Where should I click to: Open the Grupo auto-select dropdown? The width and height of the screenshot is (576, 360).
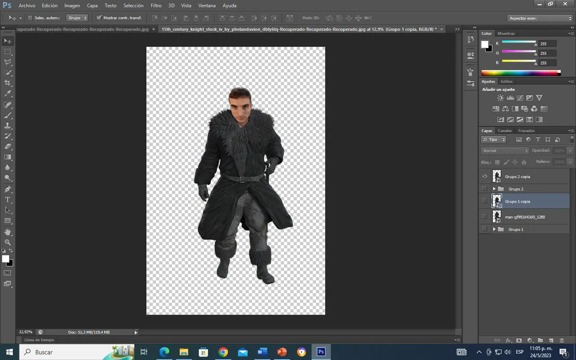(x=77, y=18)
